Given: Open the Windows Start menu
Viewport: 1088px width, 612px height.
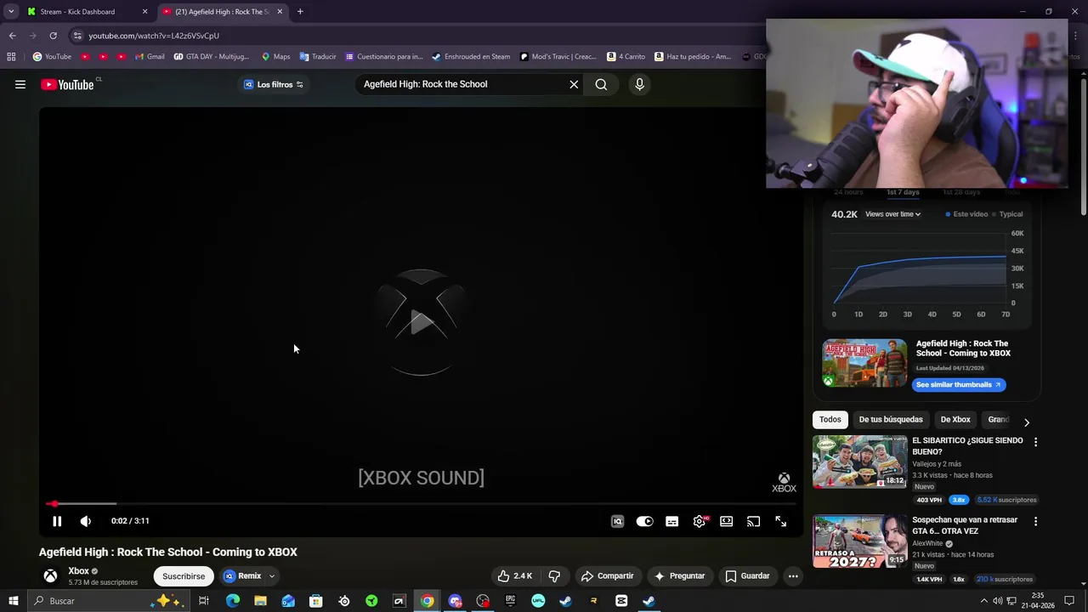Looking at the screenshot, I should pyautogui.click(x=13, y=601).
